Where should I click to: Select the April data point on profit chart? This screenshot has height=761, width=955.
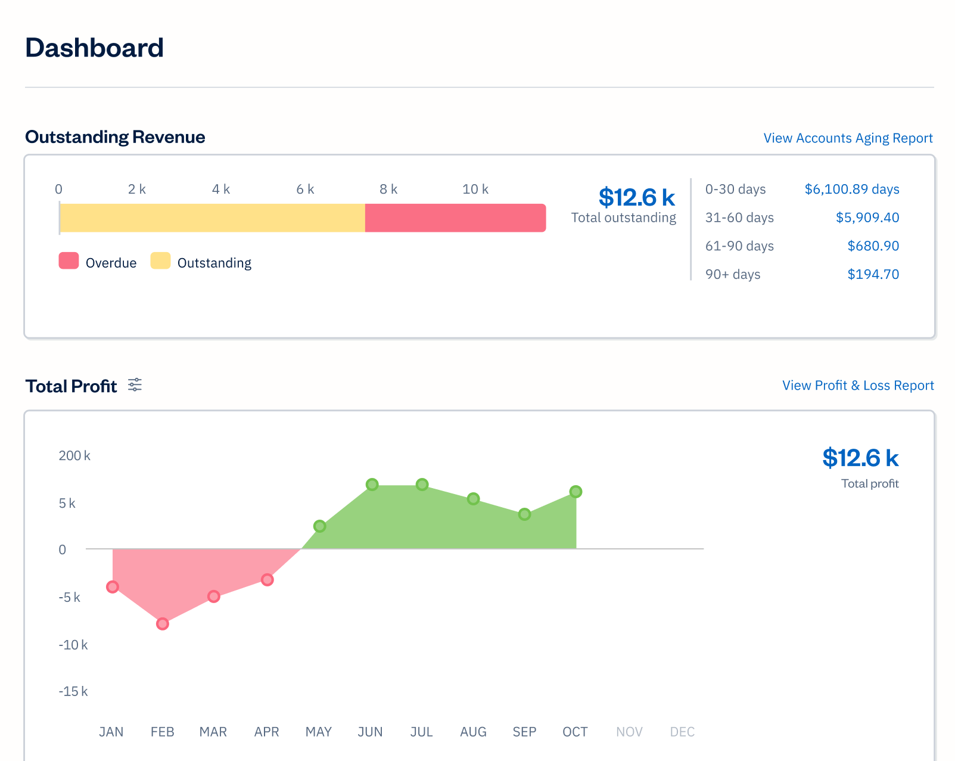click(267, 580)
